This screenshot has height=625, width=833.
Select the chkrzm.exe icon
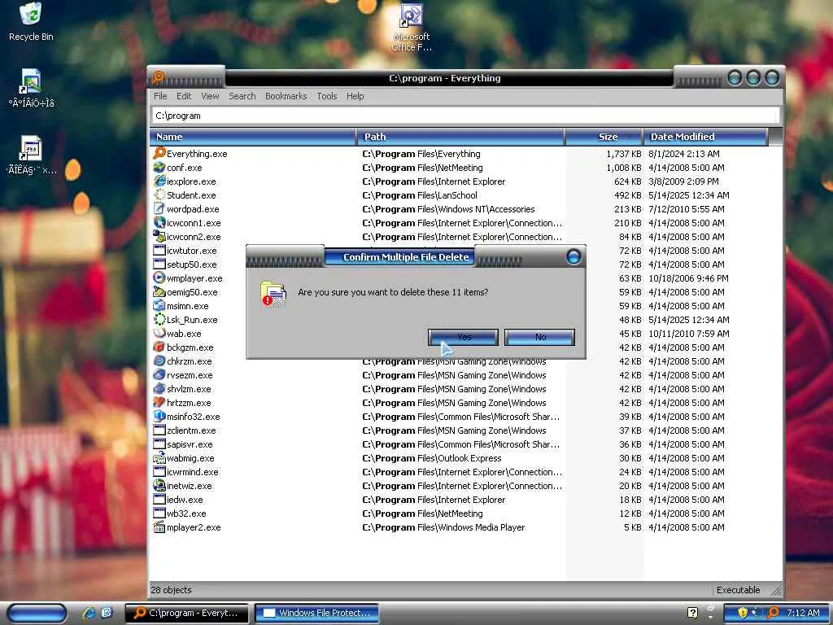(x=159, y=361)
